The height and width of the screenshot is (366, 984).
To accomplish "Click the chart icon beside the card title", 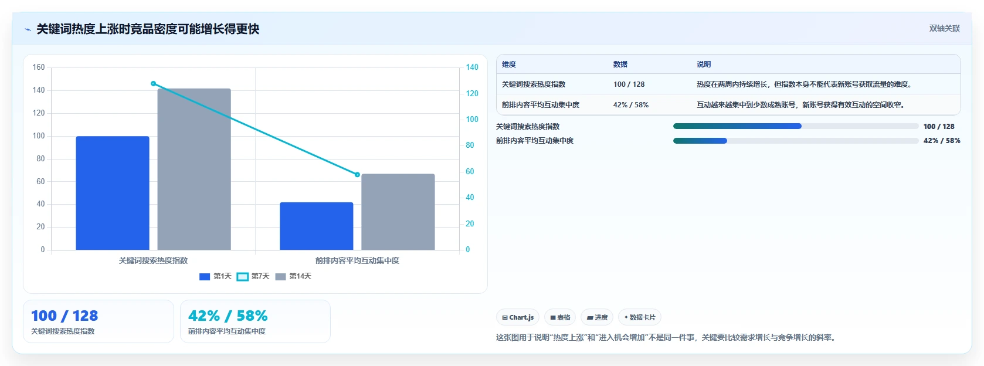I will [28, 29].
